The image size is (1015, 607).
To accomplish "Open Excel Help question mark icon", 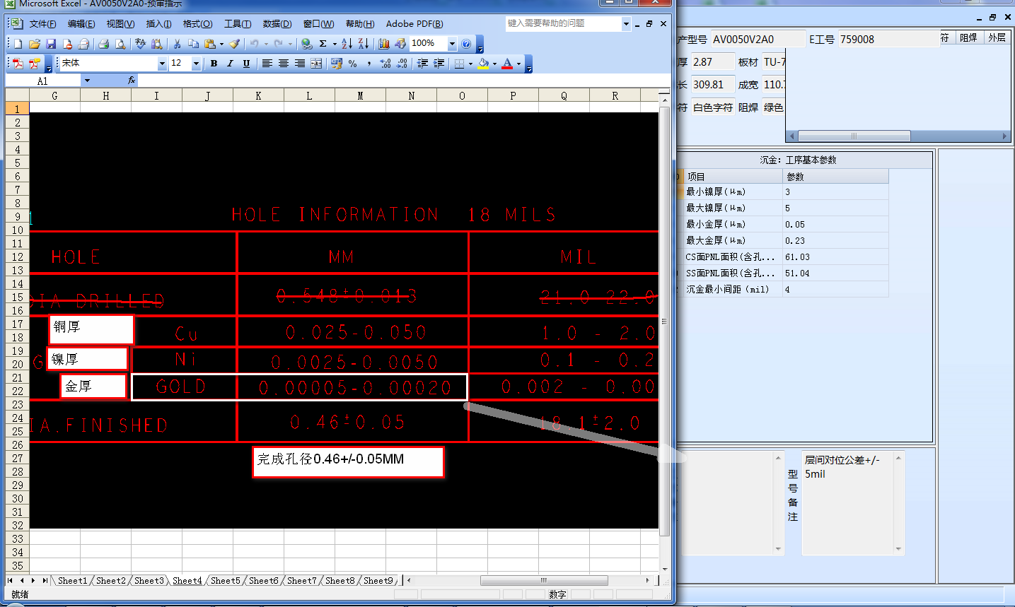I will 466,44.
